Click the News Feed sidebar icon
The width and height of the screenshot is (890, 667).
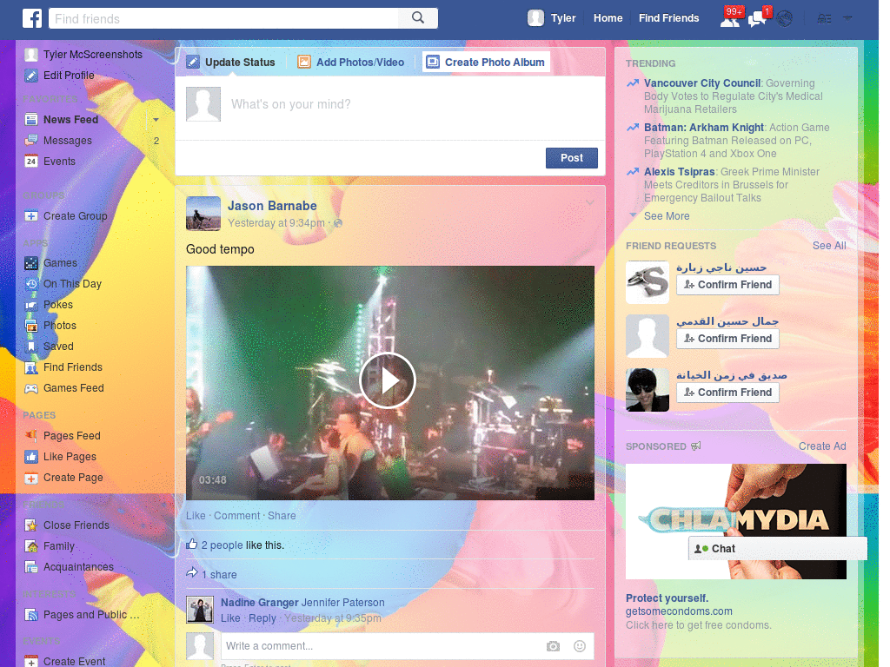31,120
